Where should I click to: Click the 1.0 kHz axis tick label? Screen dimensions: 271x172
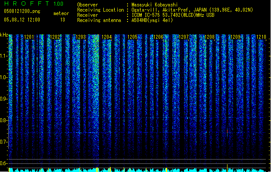coord(4,77)
